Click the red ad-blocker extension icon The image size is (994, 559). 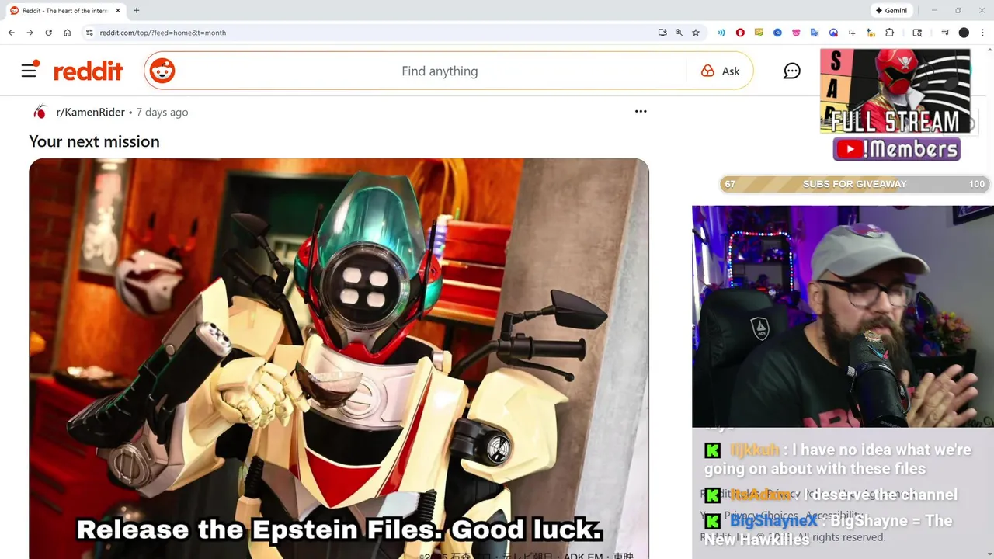740,33
